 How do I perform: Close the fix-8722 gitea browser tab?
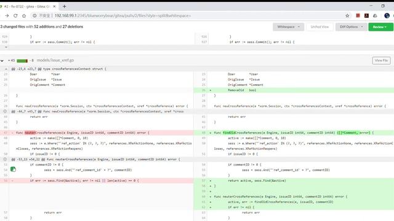[x=54, y=7]
